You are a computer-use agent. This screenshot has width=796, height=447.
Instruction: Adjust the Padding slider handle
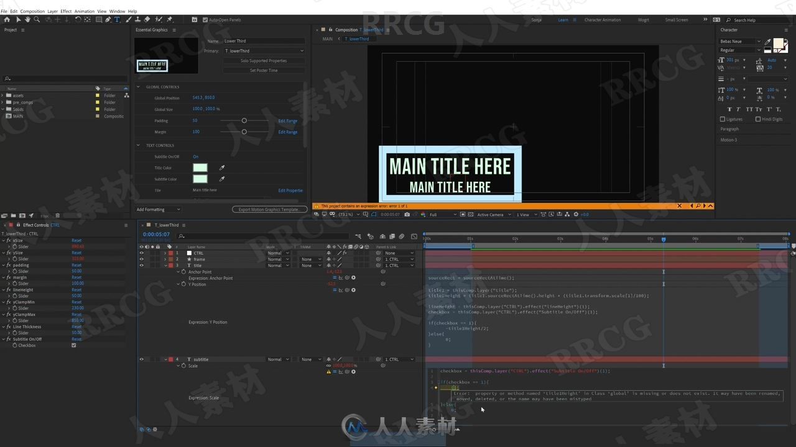tap(244, 120)
